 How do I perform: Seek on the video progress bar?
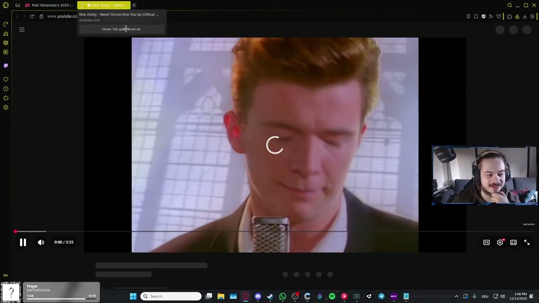pos(275,231)
